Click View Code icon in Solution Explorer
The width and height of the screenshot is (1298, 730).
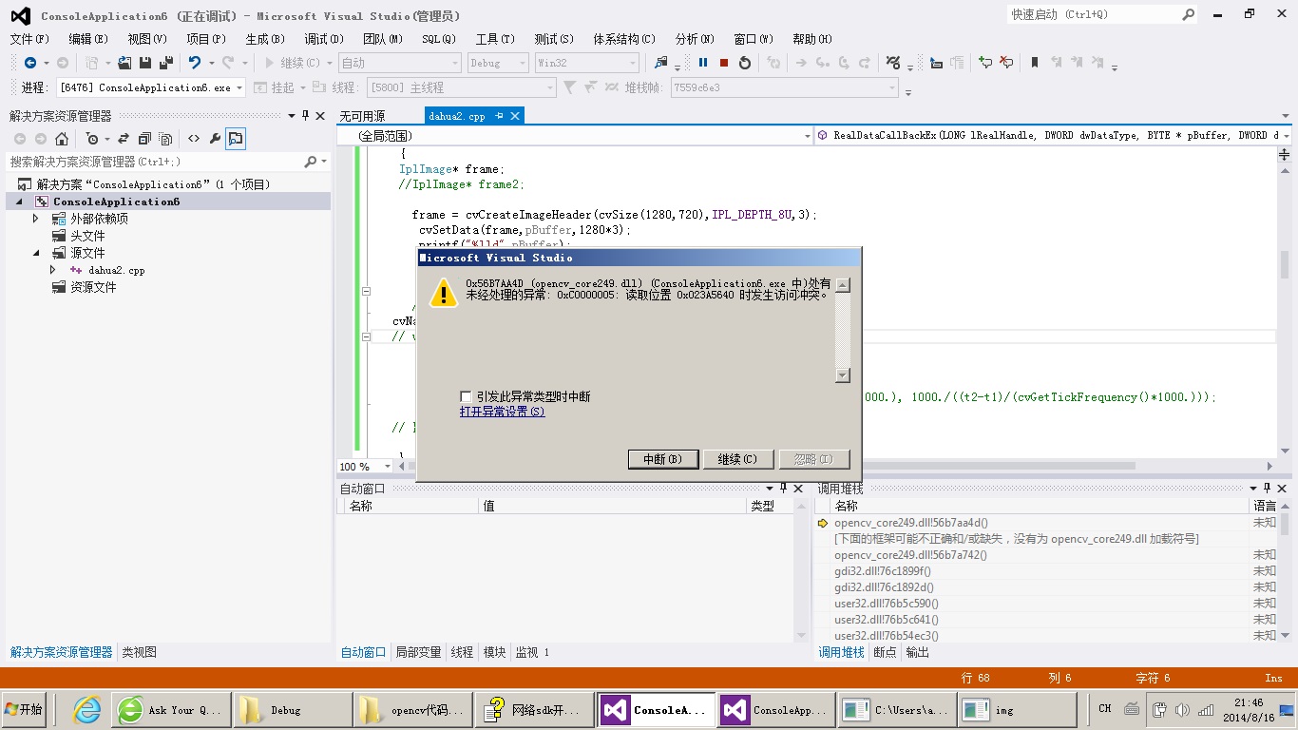click(x=194, y=139)
